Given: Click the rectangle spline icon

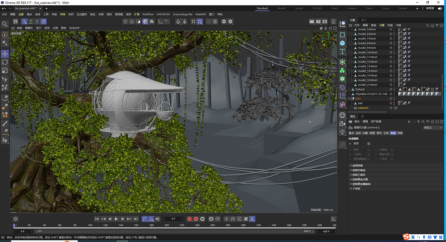Looking at the screenshot, I should click(x=343, y=35).
